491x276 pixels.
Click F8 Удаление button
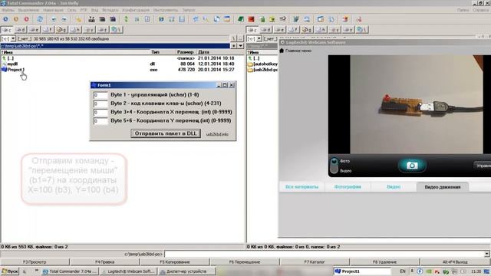[384, 262]
